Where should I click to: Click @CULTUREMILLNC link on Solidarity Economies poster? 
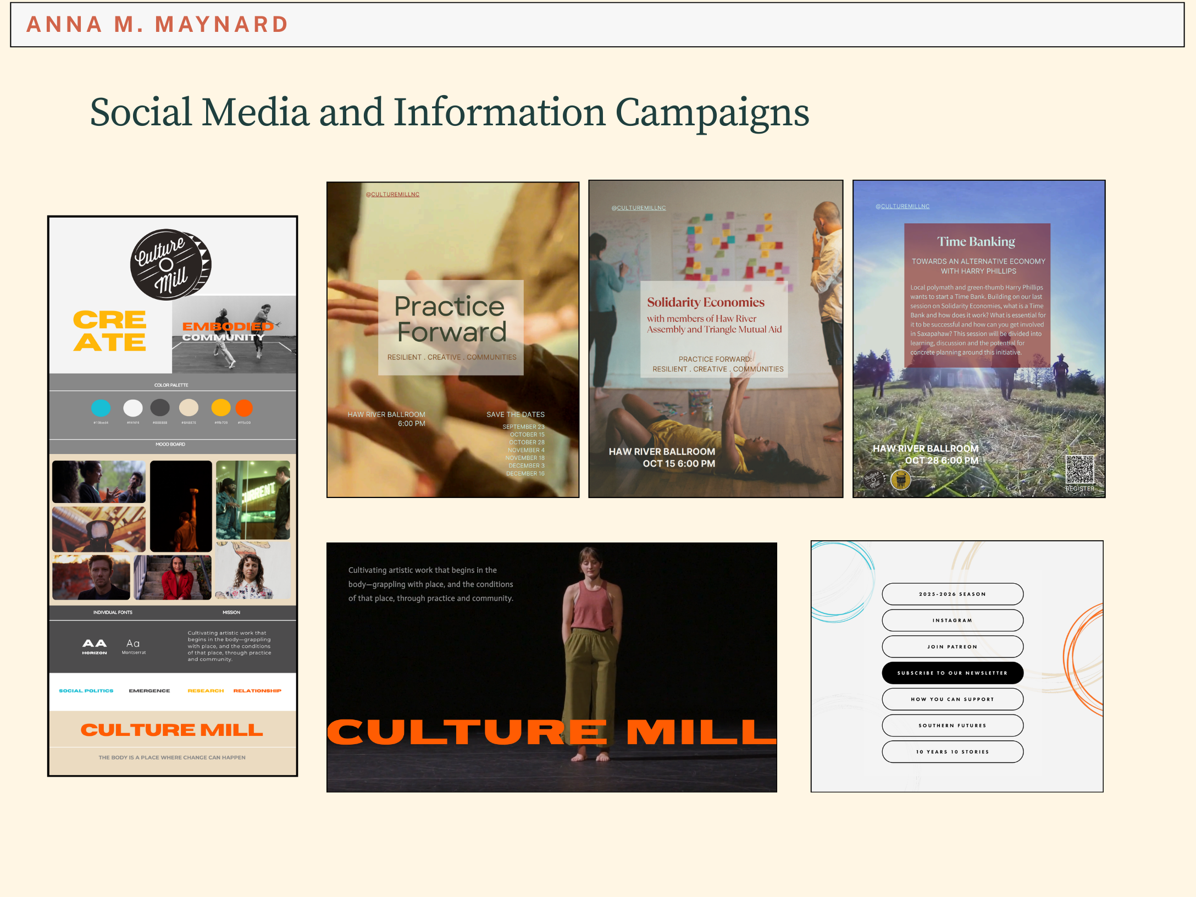[638, 208]
